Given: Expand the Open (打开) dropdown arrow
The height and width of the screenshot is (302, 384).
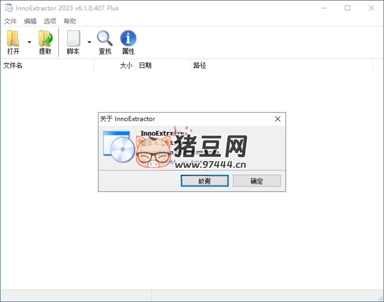Looking at the screenshot, I should (x=29, y=42).
